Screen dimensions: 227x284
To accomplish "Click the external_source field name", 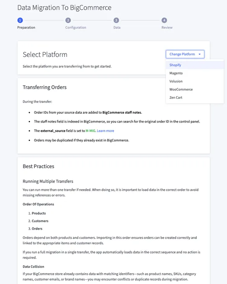I will pos(53,131).
